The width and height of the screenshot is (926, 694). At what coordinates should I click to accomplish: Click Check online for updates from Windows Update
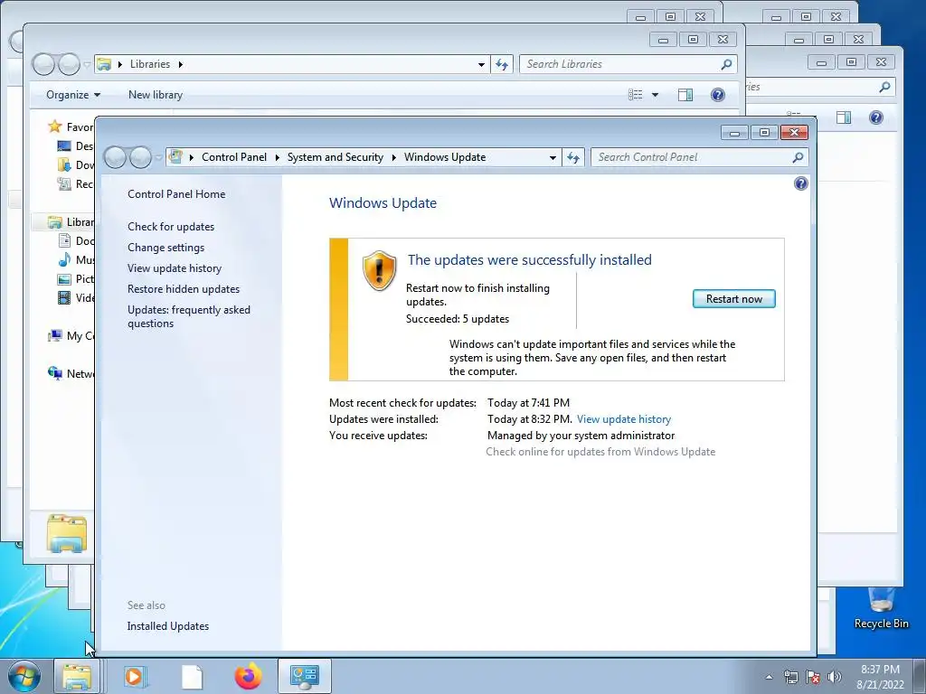[600, 452]
